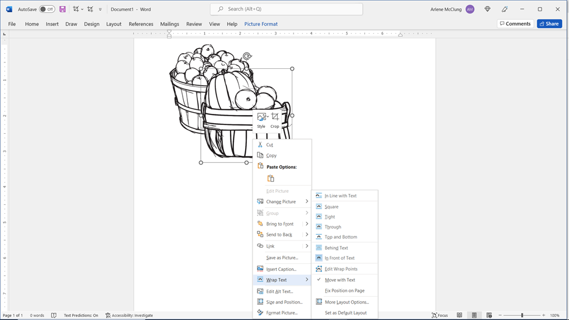The height and width of the screenshot is (320, 569).
Task: Open the Insert ribbon tab
Action: (x=52, y=24)
